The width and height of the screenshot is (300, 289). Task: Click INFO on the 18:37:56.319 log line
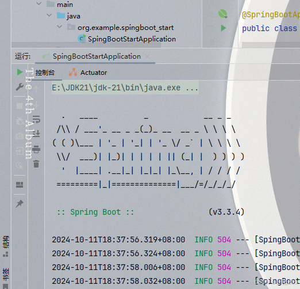coord(203,239)
